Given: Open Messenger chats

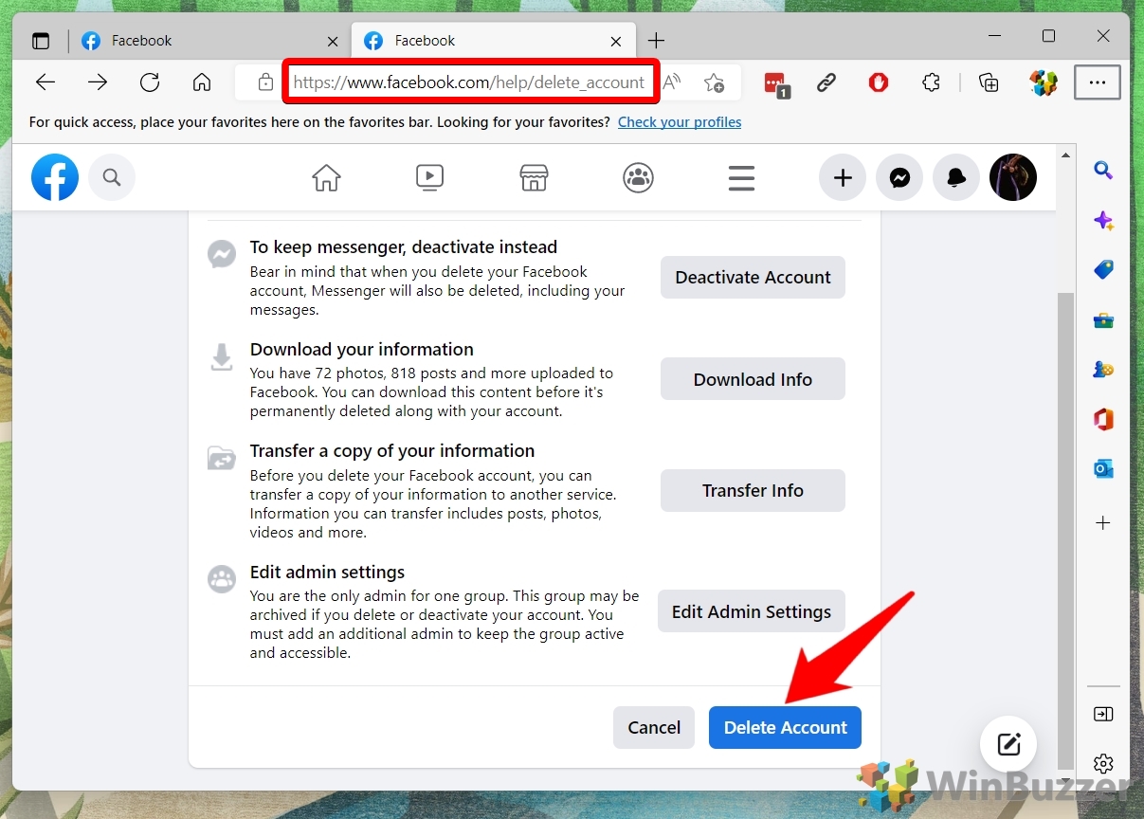Looking at the screenshot, I should [899, 177].
